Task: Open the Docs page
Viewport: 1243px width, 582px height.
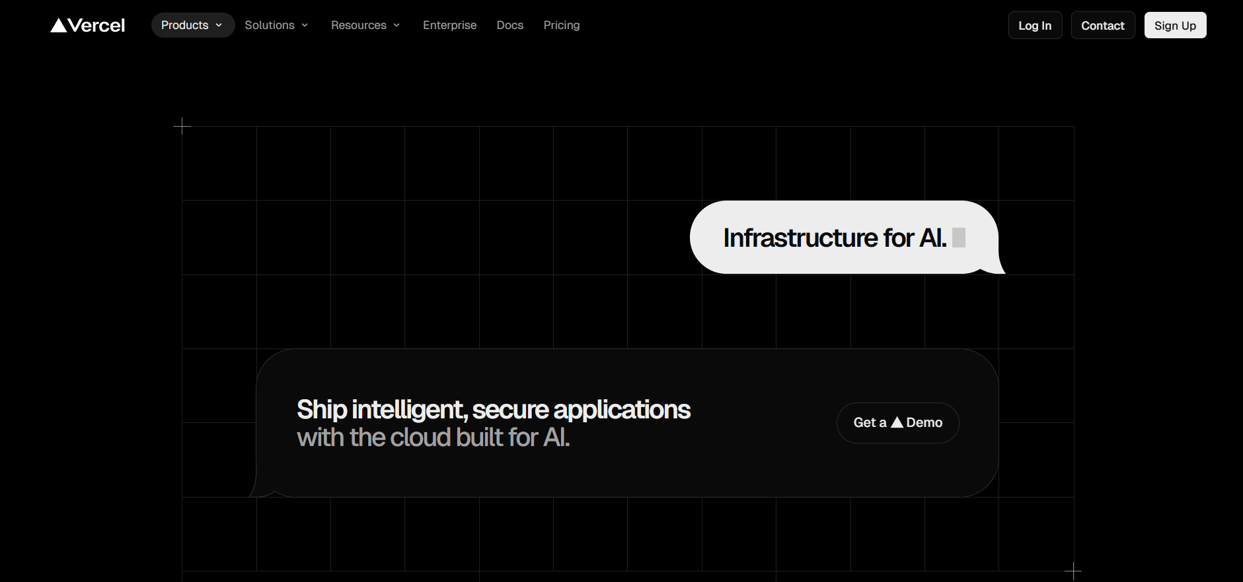Action: click(509, 25)
